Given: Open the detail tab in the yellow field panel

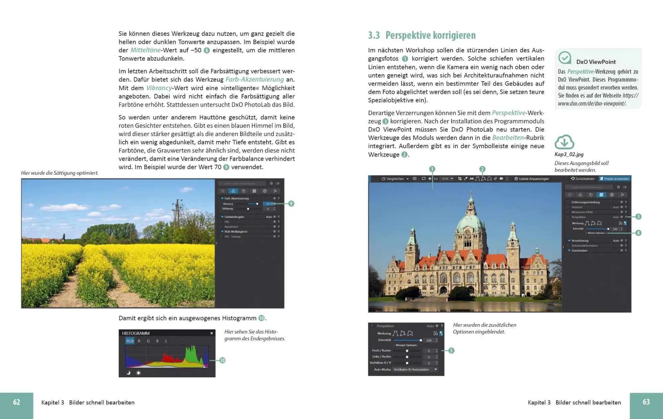Looking at the screenshot, I should point(244,191).
